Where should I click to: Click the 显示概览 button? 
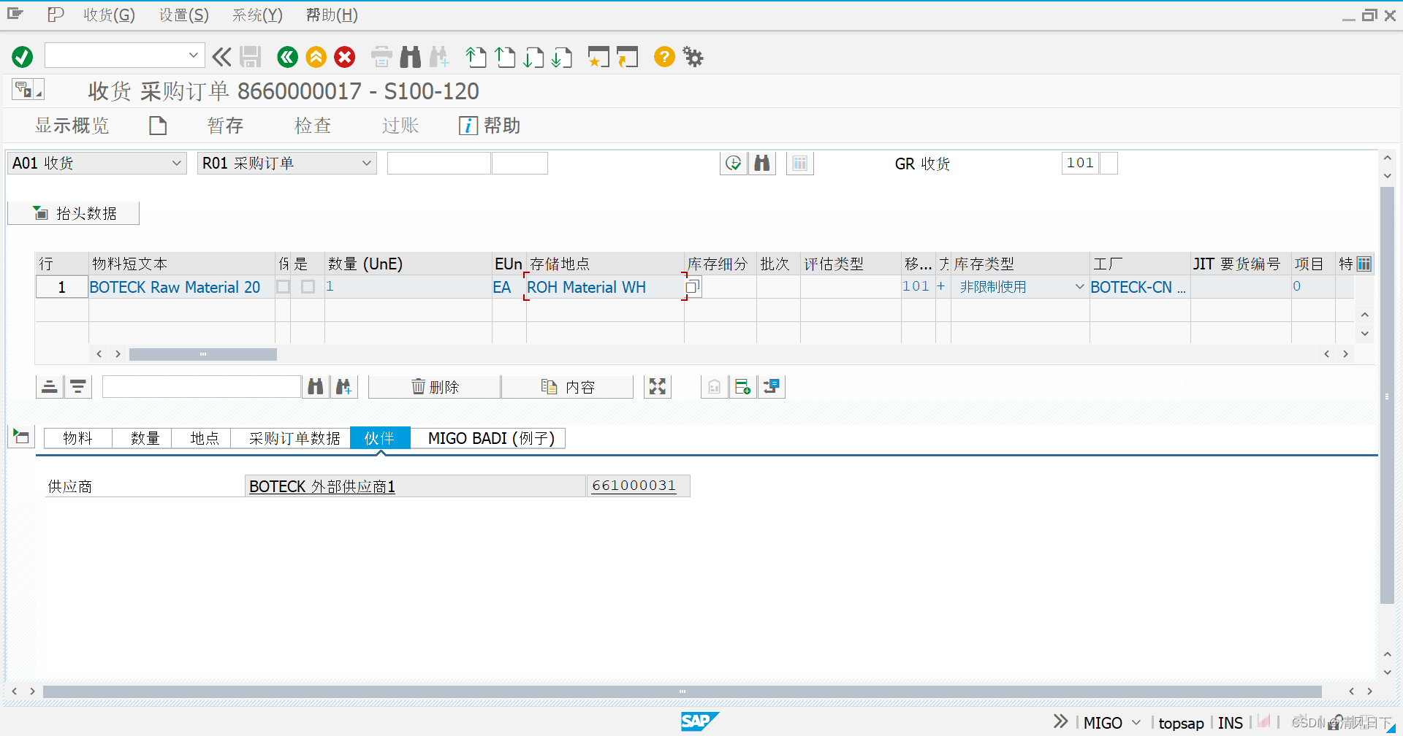(x=72, y=126)
